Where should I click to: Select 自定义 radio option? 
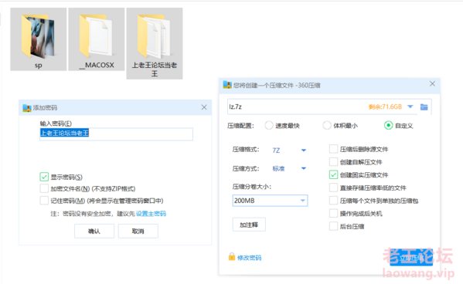click(388, 125)
